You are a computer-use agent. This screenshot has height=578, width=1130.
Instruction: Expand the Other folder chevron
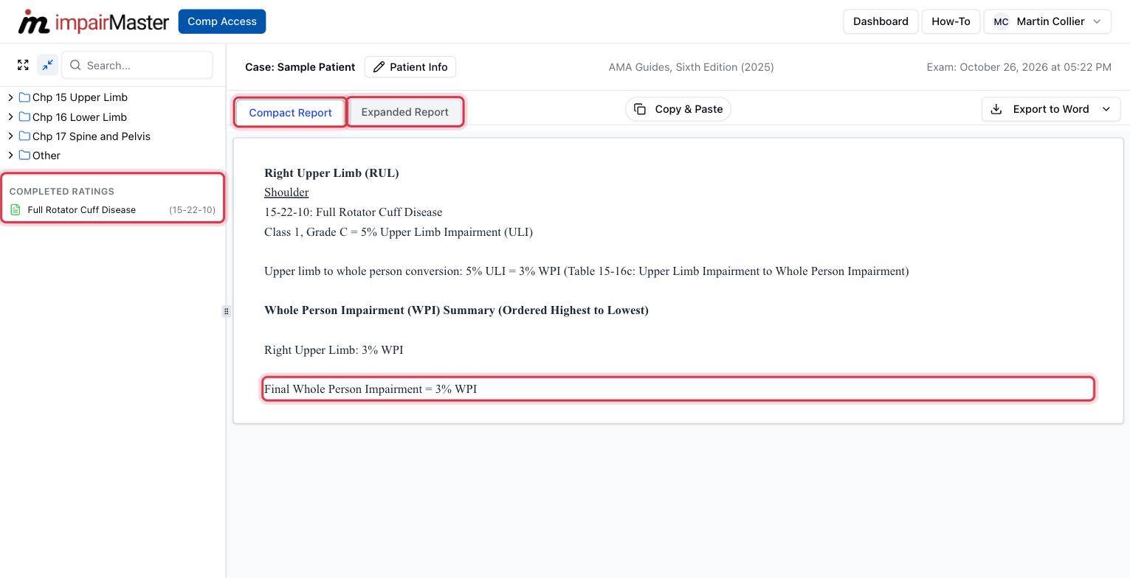coord(10,155)
